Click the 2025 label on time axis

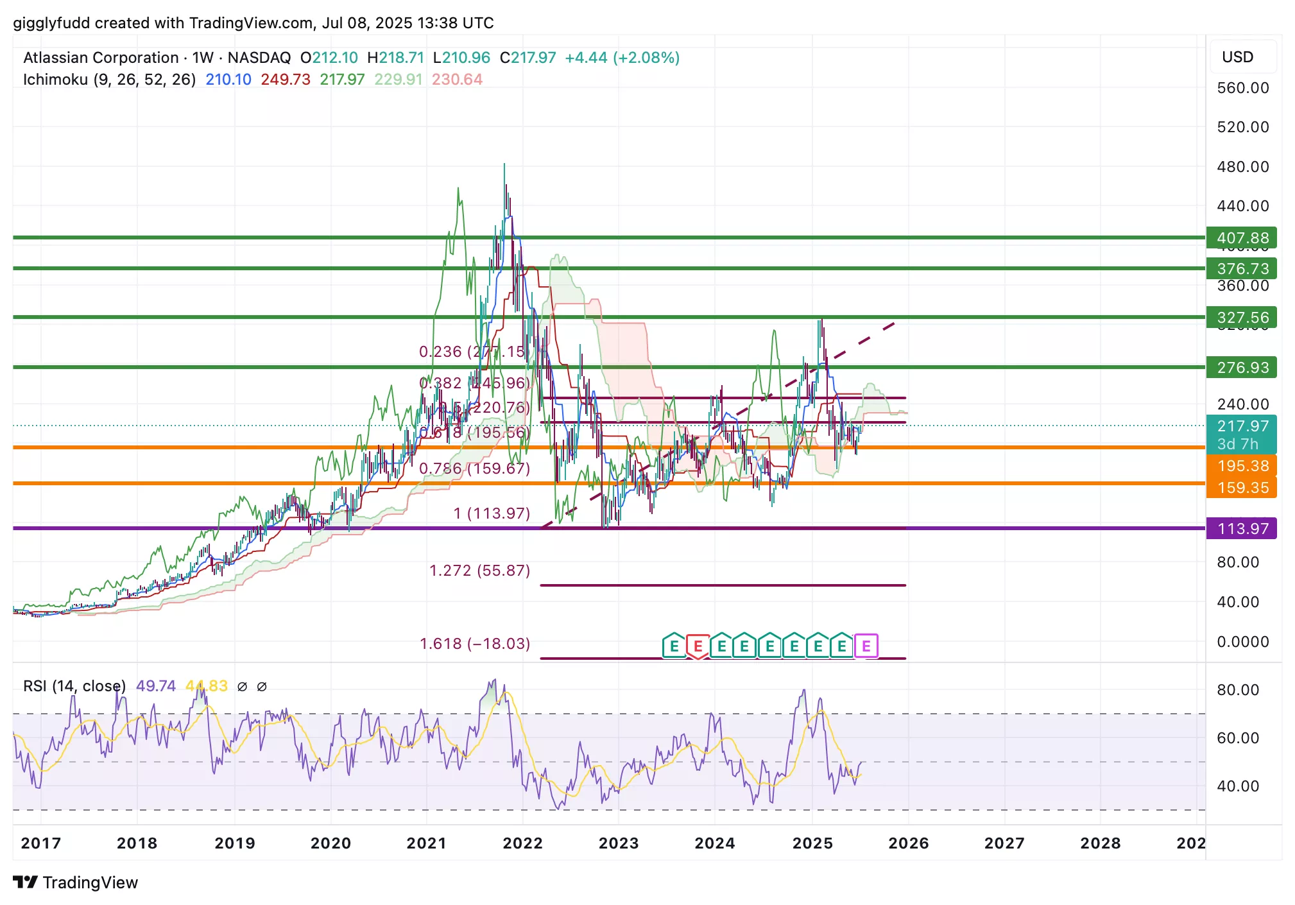[x=812, y=843]
